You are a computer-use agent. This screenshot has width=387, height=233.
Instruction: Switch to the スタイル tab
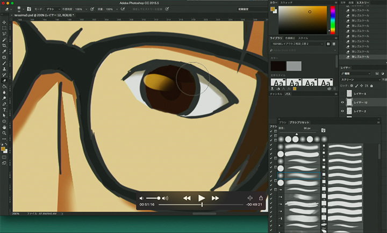(303, 38)
